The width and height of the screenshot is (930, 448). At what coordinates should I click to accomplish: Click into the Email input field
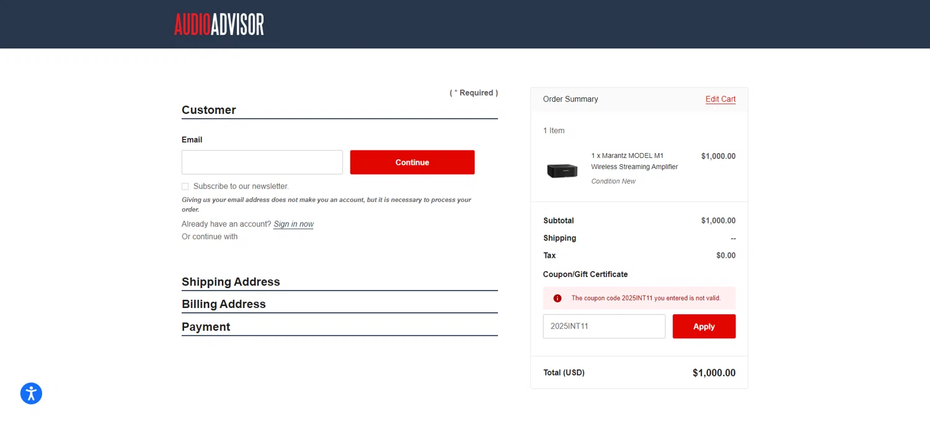coord(262,162)
